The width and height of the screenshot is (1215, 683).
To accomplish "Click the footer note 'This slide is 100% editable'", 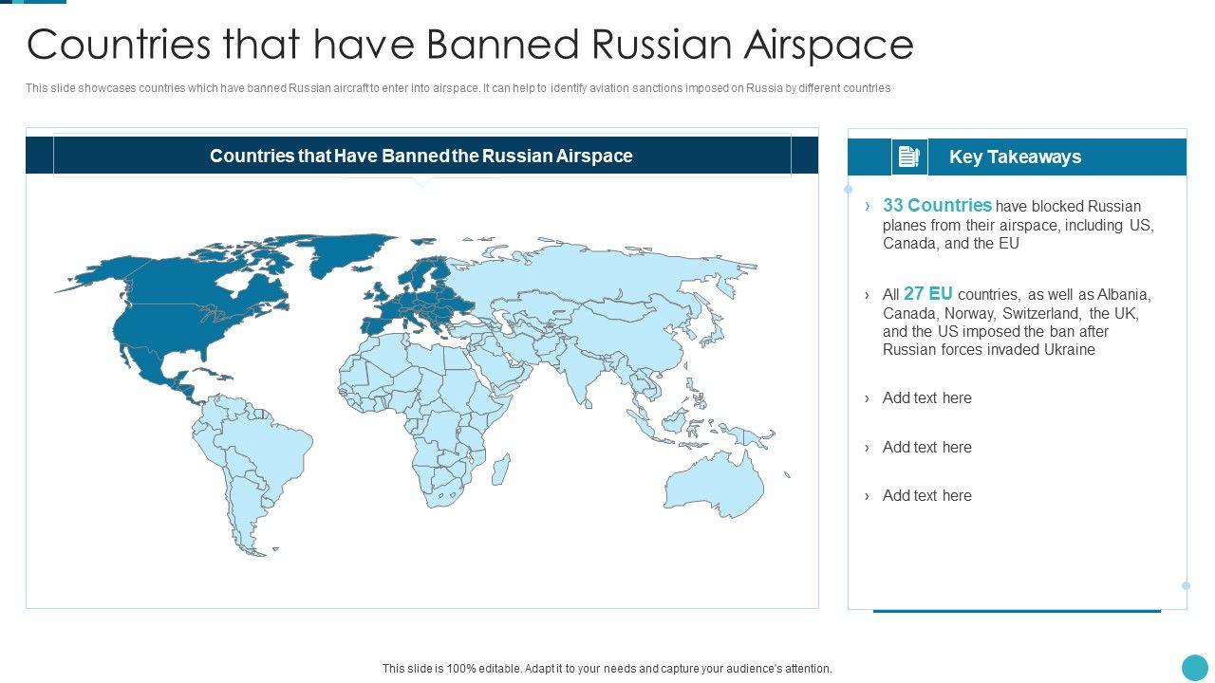I will click(607, 669).
